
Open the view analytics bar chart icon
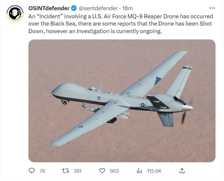point(139,171)
